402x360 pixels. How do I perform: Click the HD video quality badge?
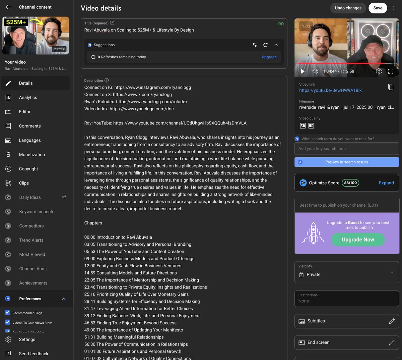[311, 126]
